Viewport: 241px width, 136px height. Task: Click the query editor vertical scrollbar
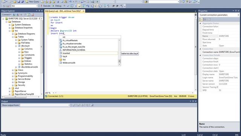(195, 54)
